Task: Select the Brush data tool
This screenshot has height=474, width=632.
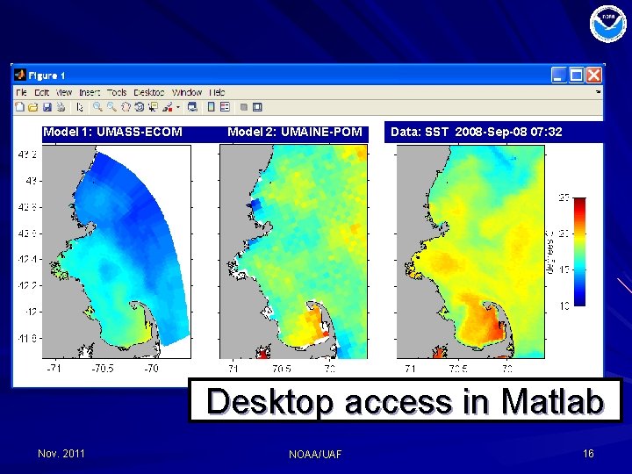Action: tap(168, 107)
